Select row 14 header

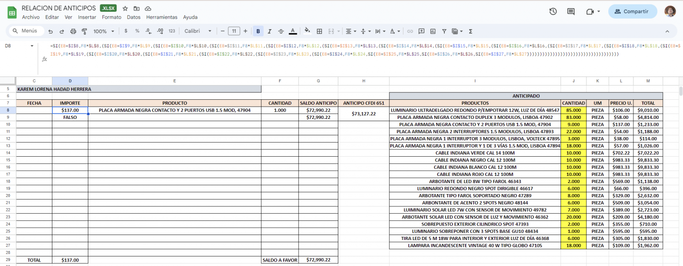tap(8, 153)
